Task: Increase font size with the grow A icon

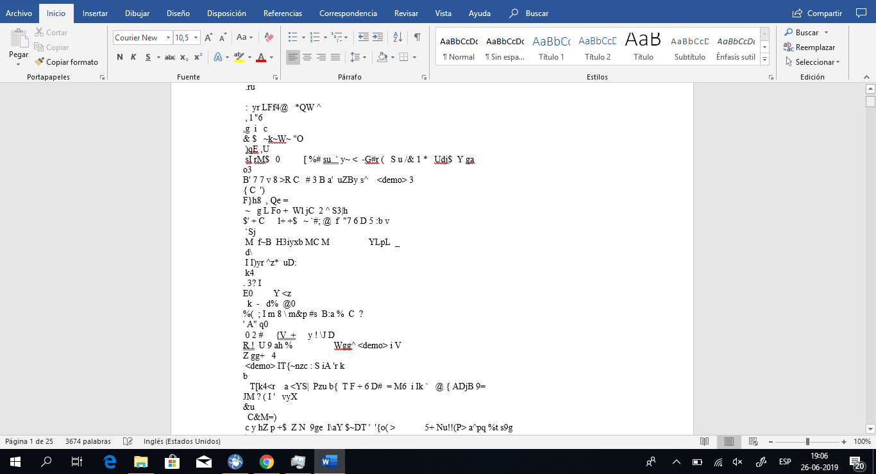Action: click(209, 38)
